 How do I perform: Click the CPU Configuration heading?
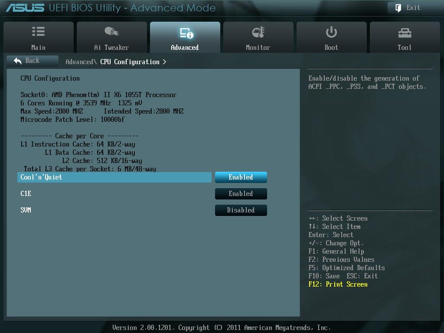point(50,78)
